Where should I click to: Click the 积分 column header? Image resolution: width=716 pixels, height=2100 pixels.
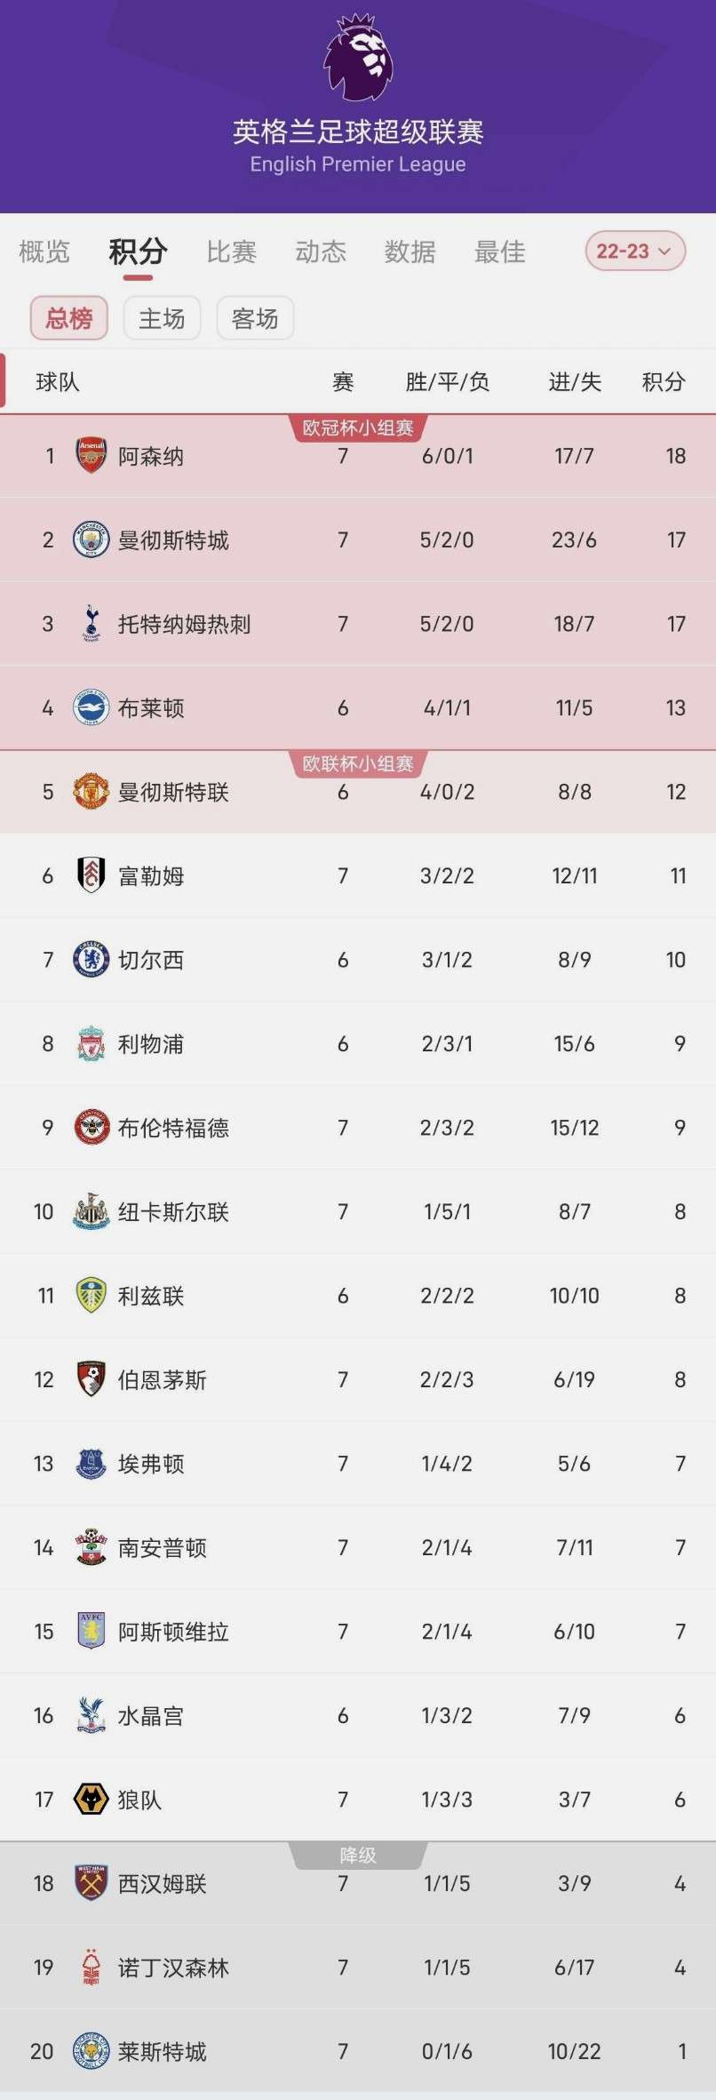tap(664, 382)
